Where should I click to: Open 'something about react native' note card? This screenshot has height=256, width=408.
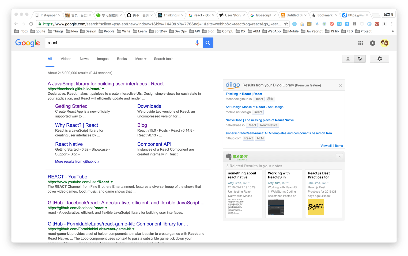pyautogui.click(x=244, y=193)
